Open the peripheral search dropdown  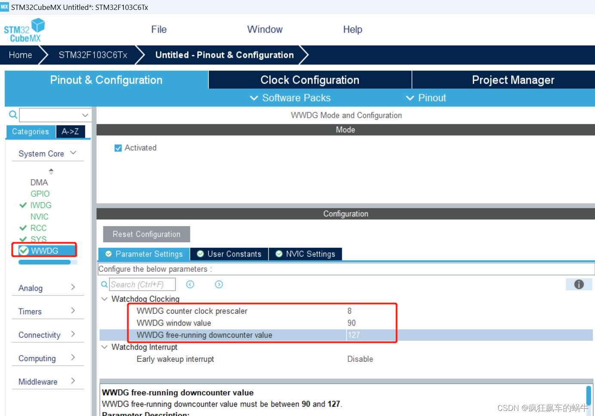[85, 115]
